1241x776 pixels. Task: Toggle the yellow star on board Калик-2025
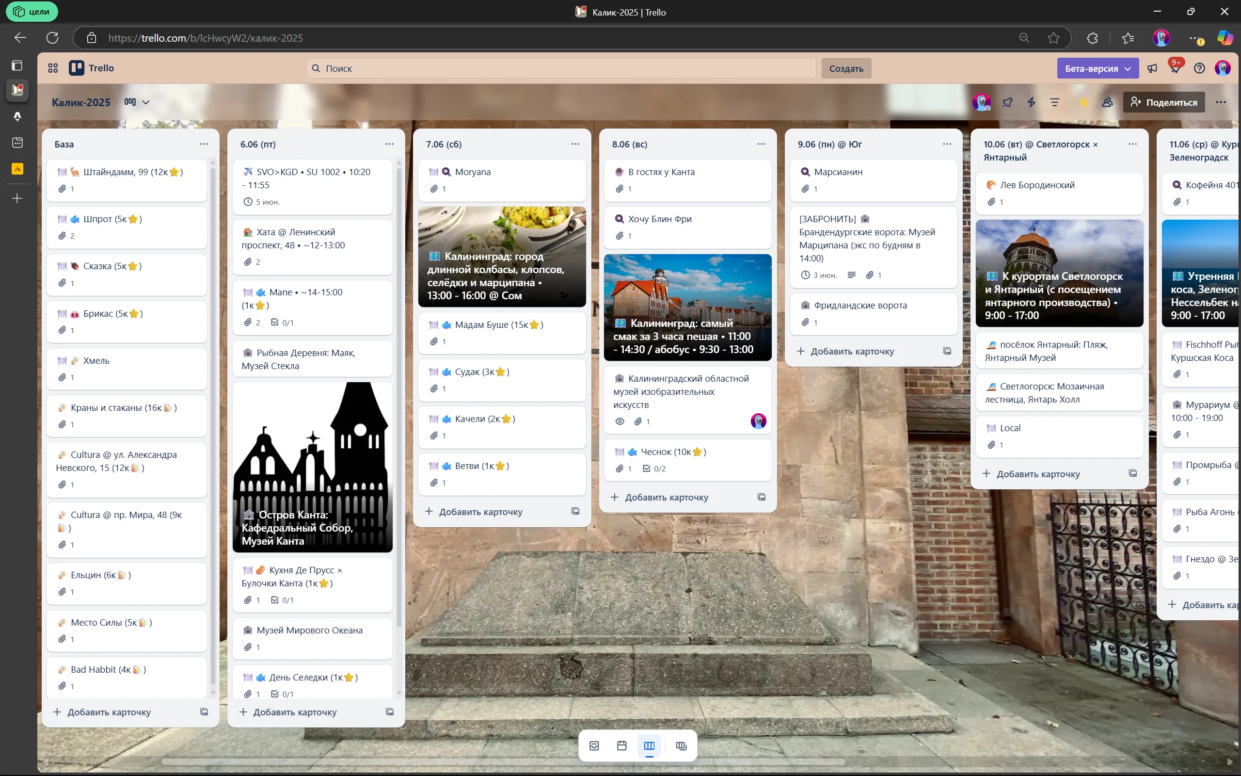coord(1083,102)
